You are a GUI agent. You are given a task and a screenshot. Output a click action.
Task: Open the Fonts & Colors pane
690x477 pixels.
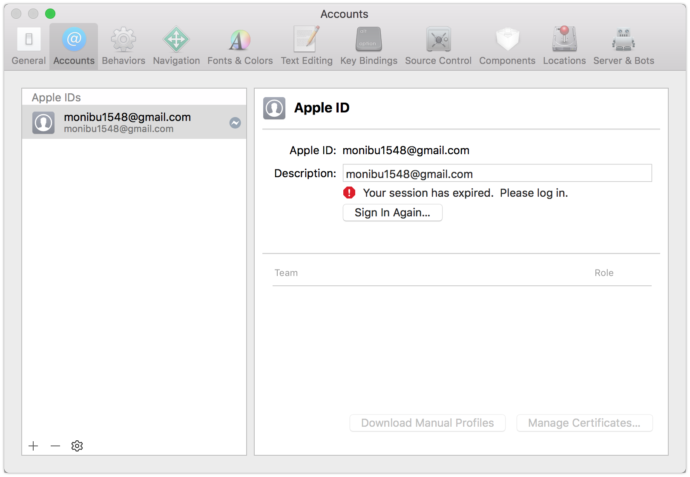240,46
